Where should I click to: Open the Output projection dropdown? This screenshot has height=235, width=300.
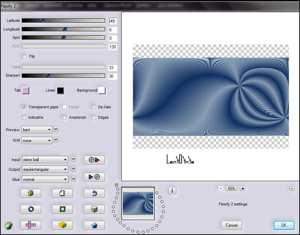[45, 169]
